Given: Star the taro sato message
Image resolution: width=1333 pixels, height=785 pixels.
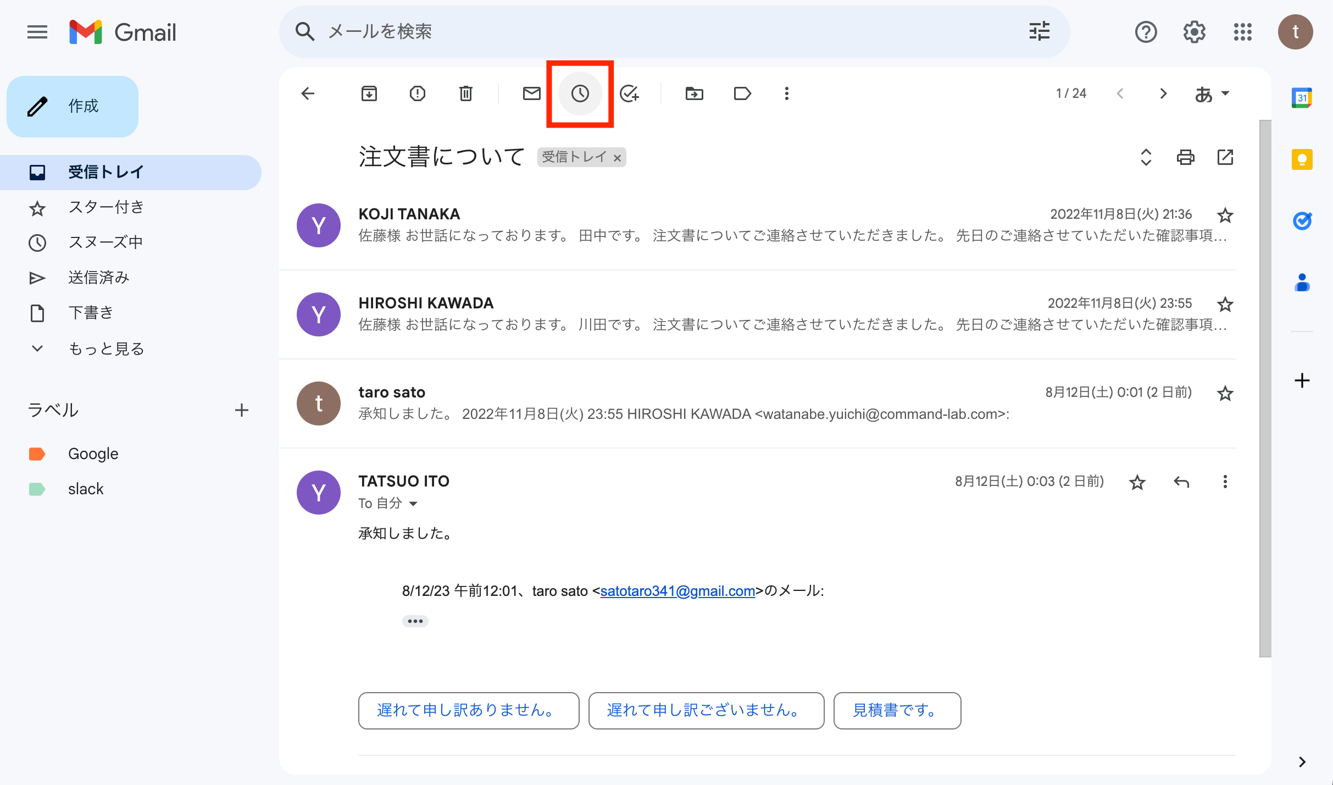Looking at the screenshot, I should [x=1225, y=393].
